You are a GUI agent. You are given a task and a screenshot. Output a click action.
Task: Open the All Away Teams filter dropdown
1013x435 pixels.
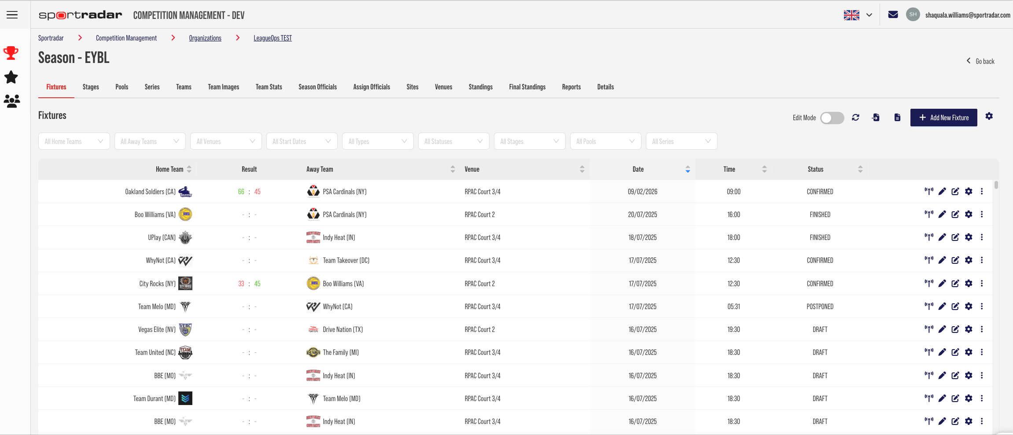coord(150,141)
